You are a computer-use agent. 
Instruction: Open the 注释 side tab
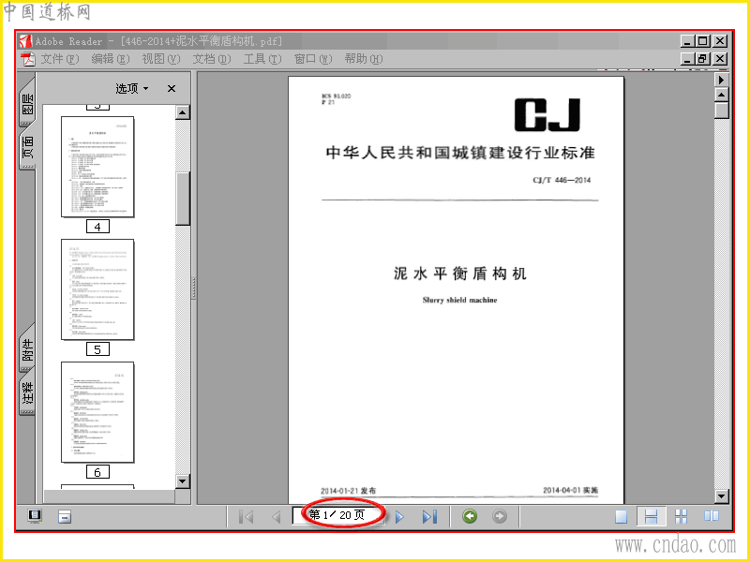(x=28, y=395)
